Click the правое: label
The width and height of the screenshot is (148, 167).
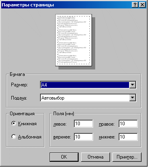point(106,124)
